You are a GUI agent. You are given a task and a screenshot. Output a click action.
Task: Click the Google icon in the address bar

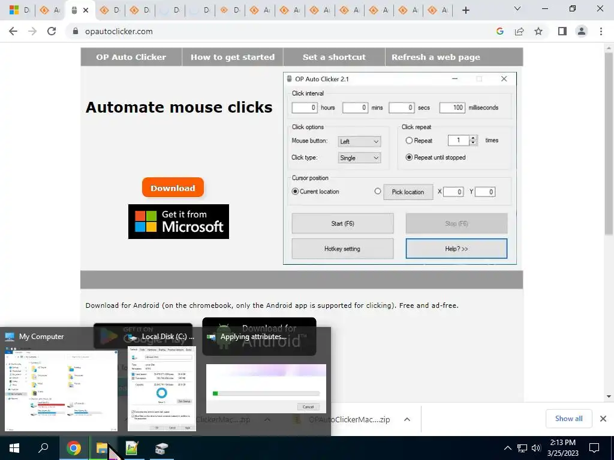pos(499,31)
